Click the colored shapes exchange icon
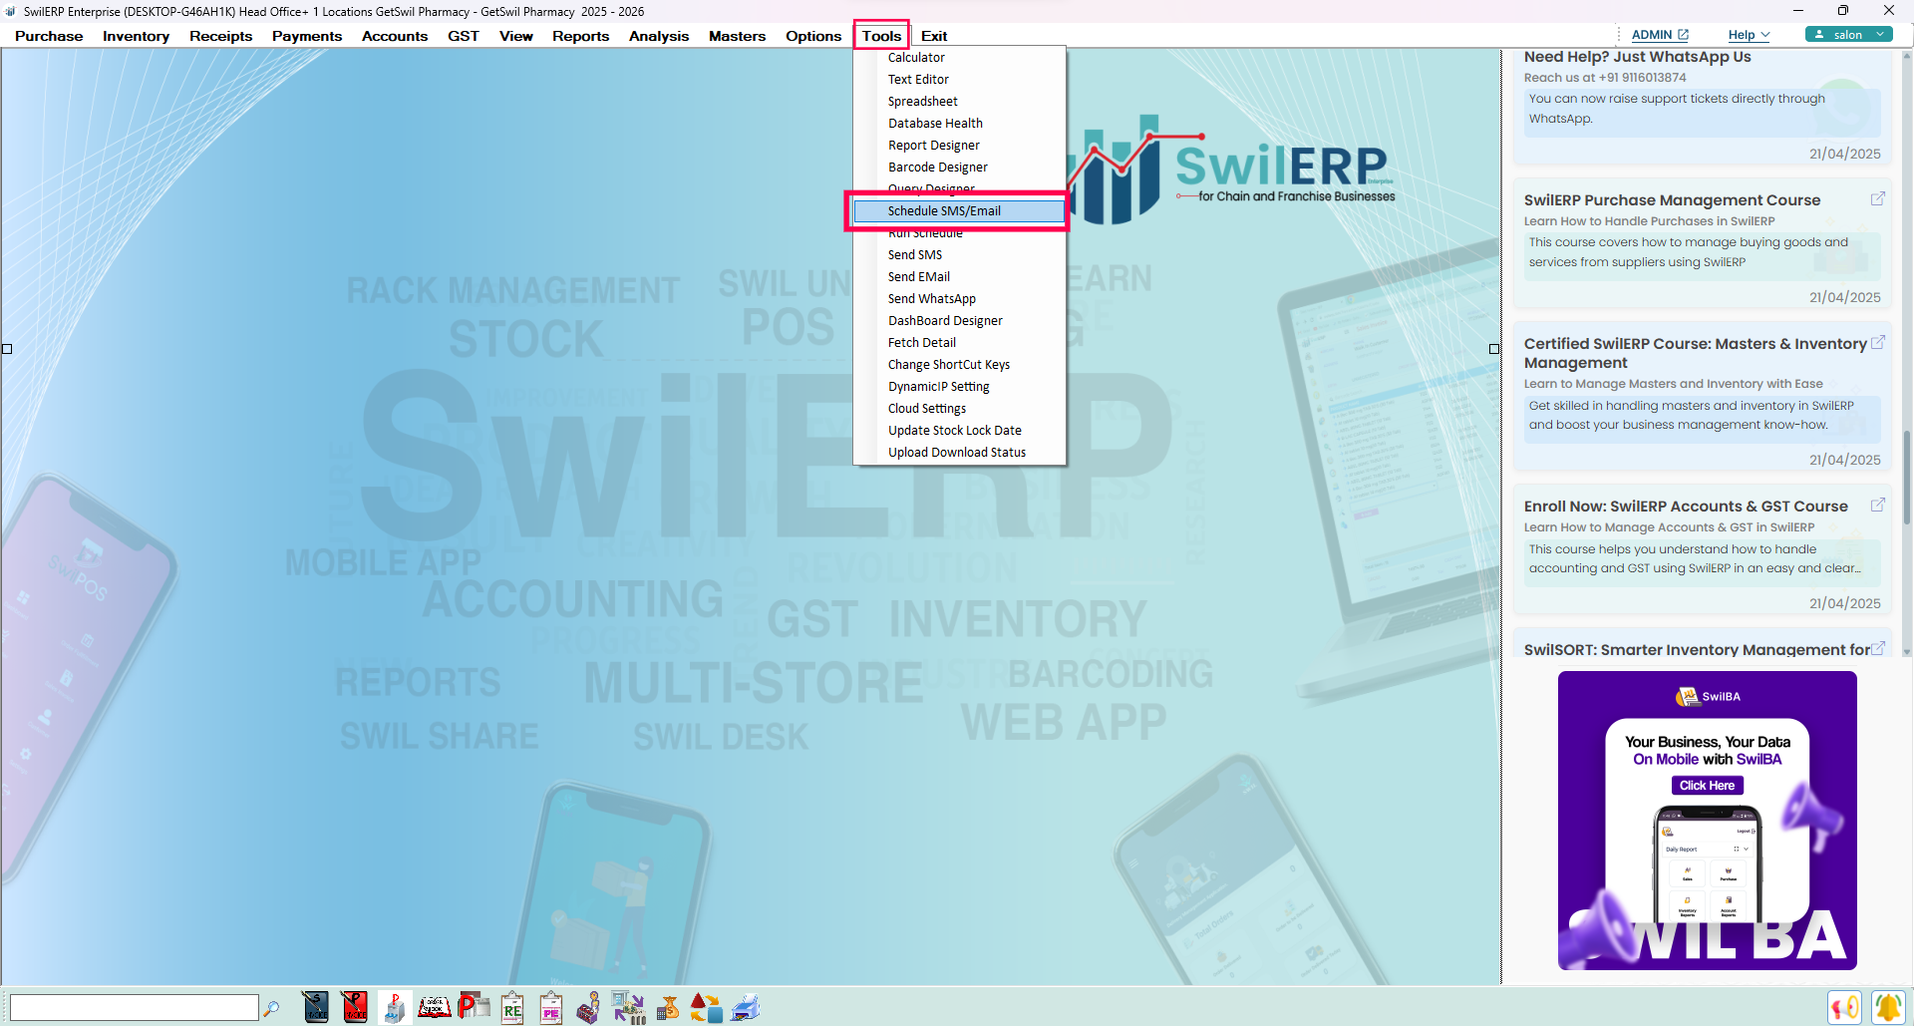 [x=706, y=1007]
